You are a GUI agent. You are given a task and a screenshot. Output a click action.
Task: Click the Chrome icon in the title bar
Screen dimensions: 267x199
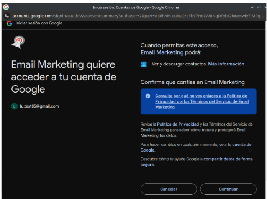point(6,7)
